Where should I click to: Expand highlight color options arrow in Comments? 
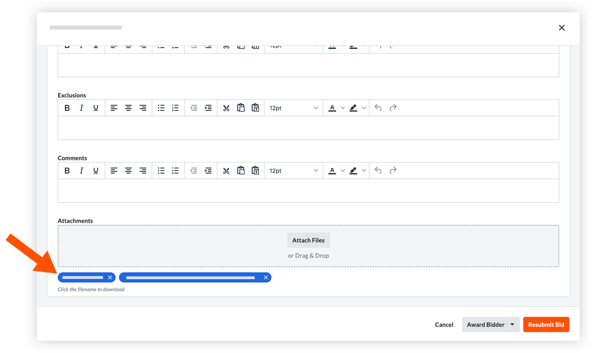coord(364,171)
